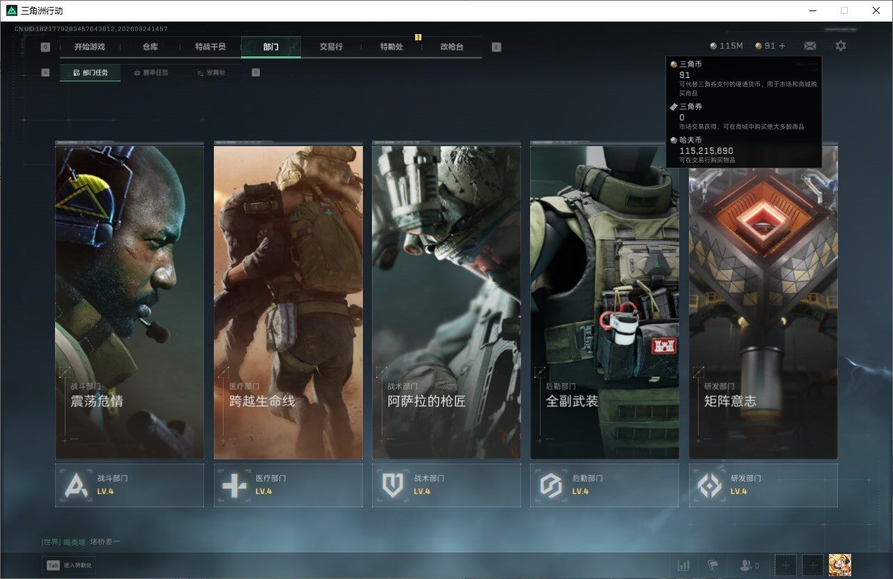893x579 pixels.
Task: Open the 军需处 sub-tab
Action: point(211,72)
